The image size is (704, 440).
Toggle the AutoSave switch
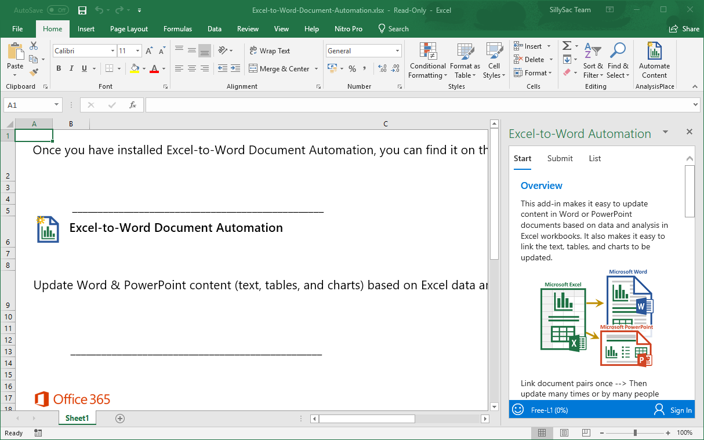(57, 10)
